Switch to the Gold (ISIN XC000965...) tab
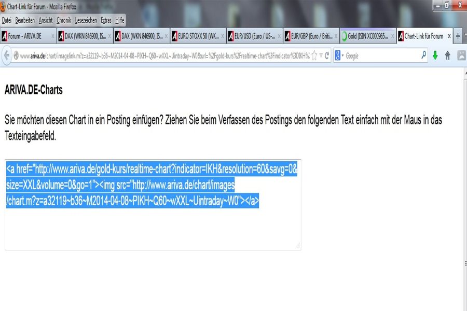This screenshot has width=467, height=311. pyautogui.click(x=368, y=36)
